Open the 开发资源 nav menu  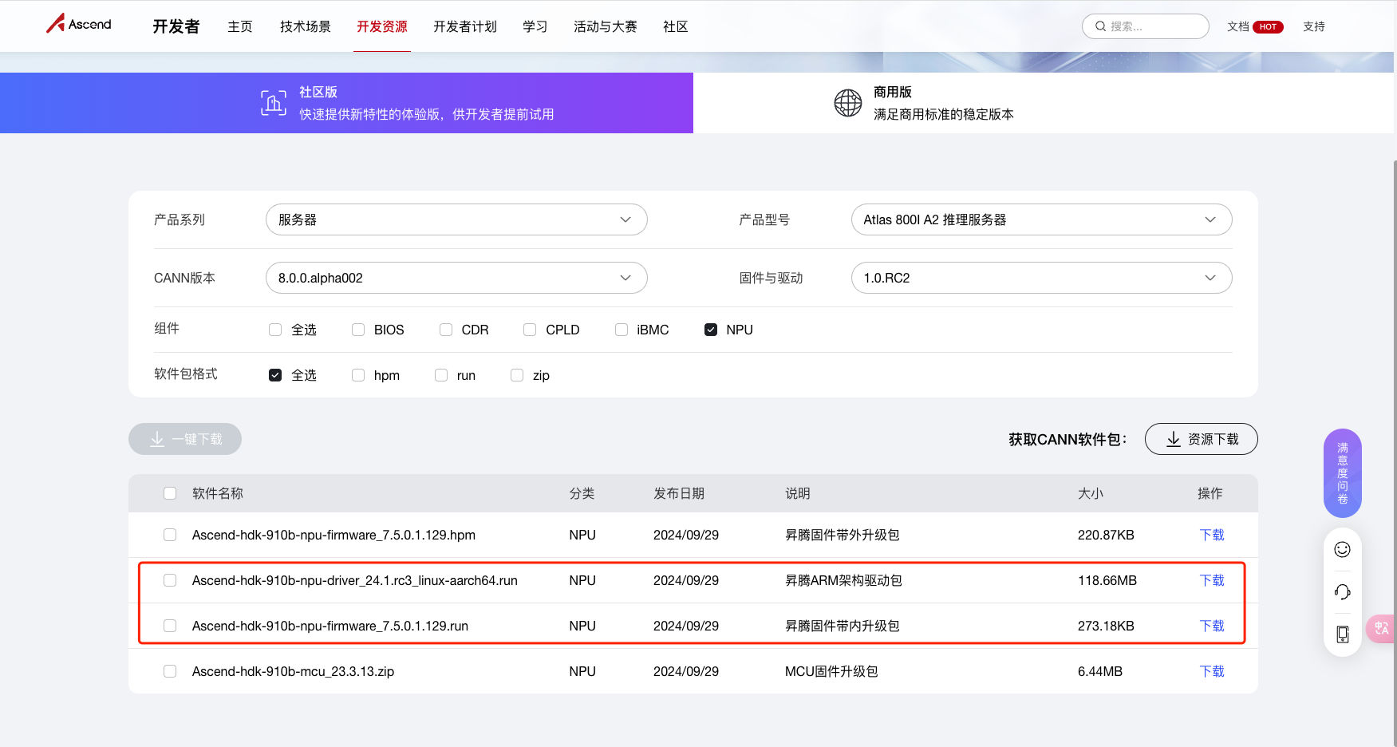click(382, 26)
